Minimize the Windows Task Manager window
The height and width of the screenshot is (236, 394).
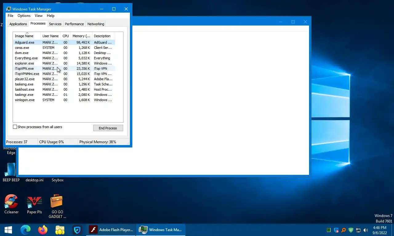click(101, 9)
